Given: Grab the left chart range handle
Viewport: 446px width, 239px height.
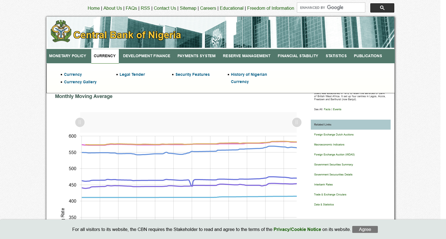Looking at the screenshot, I should point(80,122).
